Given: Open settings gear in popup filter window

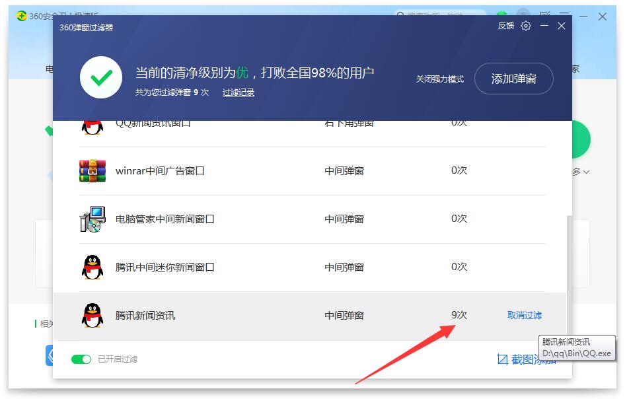Looking at the screenshot, I should coord(526,26).
